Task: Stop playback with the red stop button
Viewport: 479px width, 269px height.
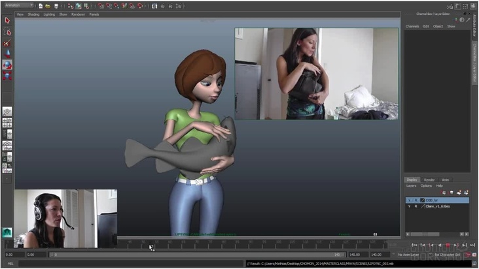Action: 448,245
